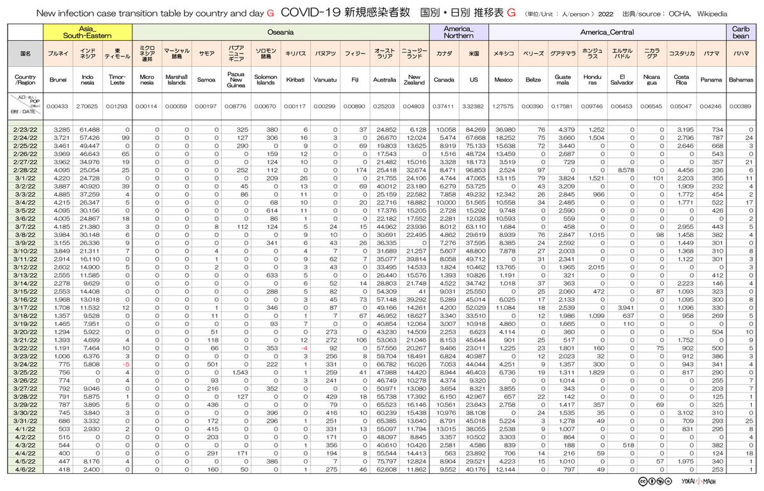764x491 pixels.
Task: Select the Guatemala English column header
Action: click(563, 80)
